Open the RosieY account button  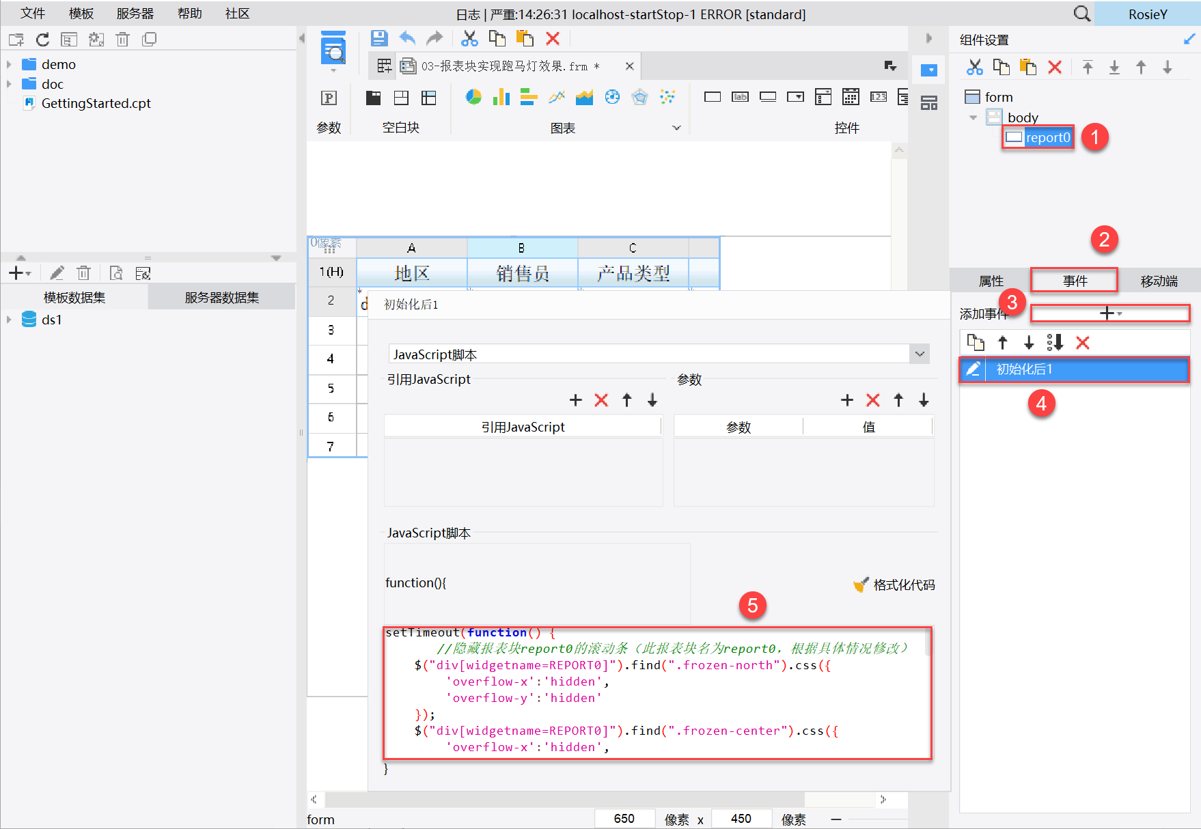click(1148, 14)
